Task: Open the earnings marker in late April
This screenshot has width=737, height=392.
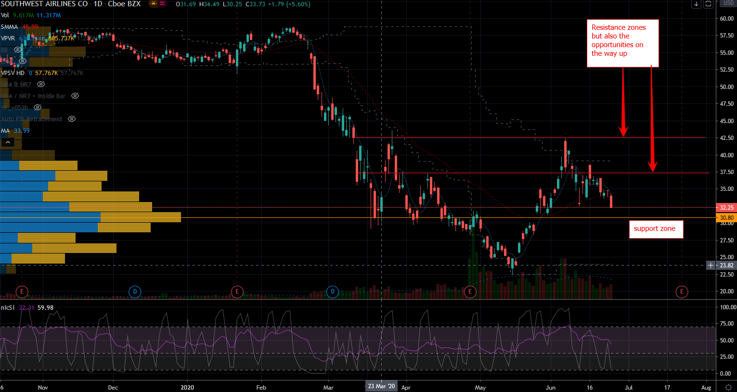Action: pyautogui.click(x=470, y=291)
